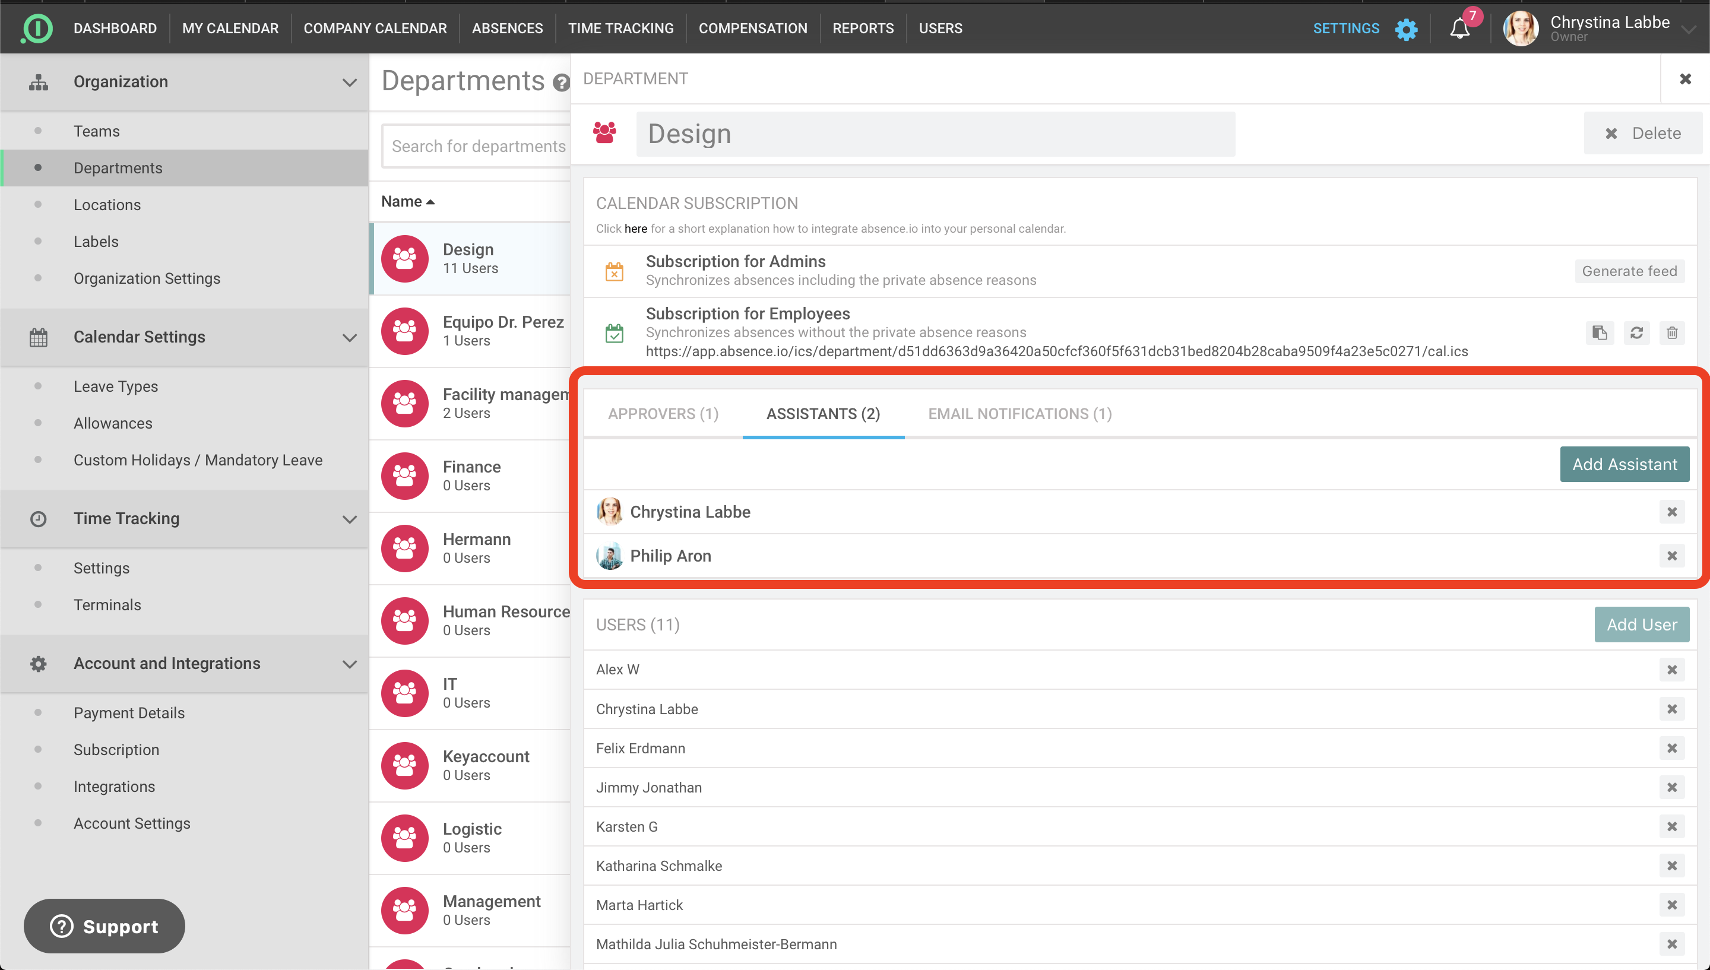Switch to the Approvers tab

click(x=663, y=414)
